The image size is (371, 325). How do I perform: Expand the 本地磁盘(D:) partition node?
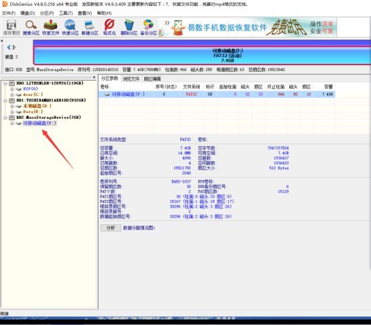(x=12, y=106)
